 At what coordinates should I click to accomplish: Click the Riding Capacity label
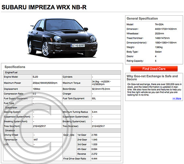point(135,61)
